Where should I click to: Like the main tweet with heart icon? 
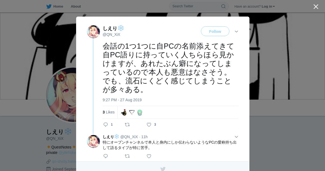point(149,125)
